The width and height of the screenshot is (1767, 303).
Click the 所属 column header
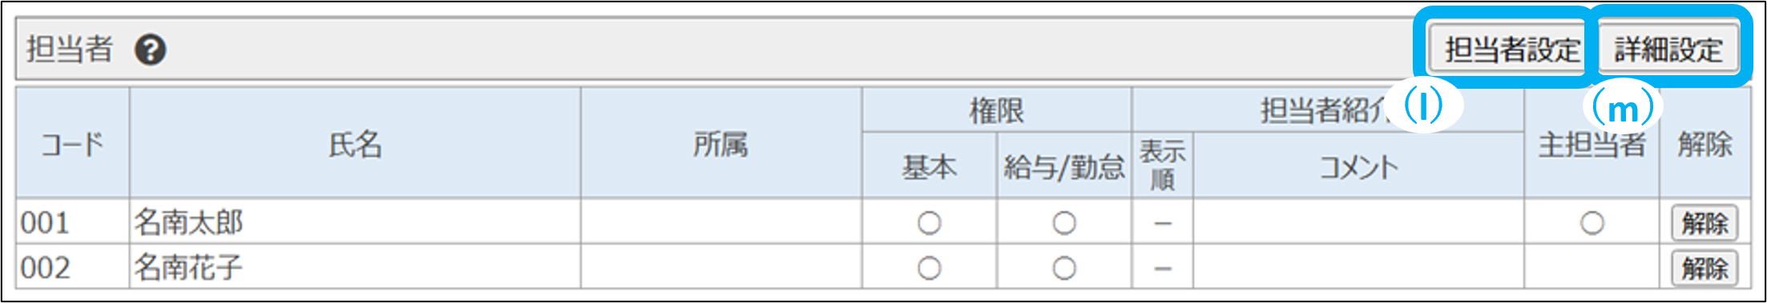point(720,144)
